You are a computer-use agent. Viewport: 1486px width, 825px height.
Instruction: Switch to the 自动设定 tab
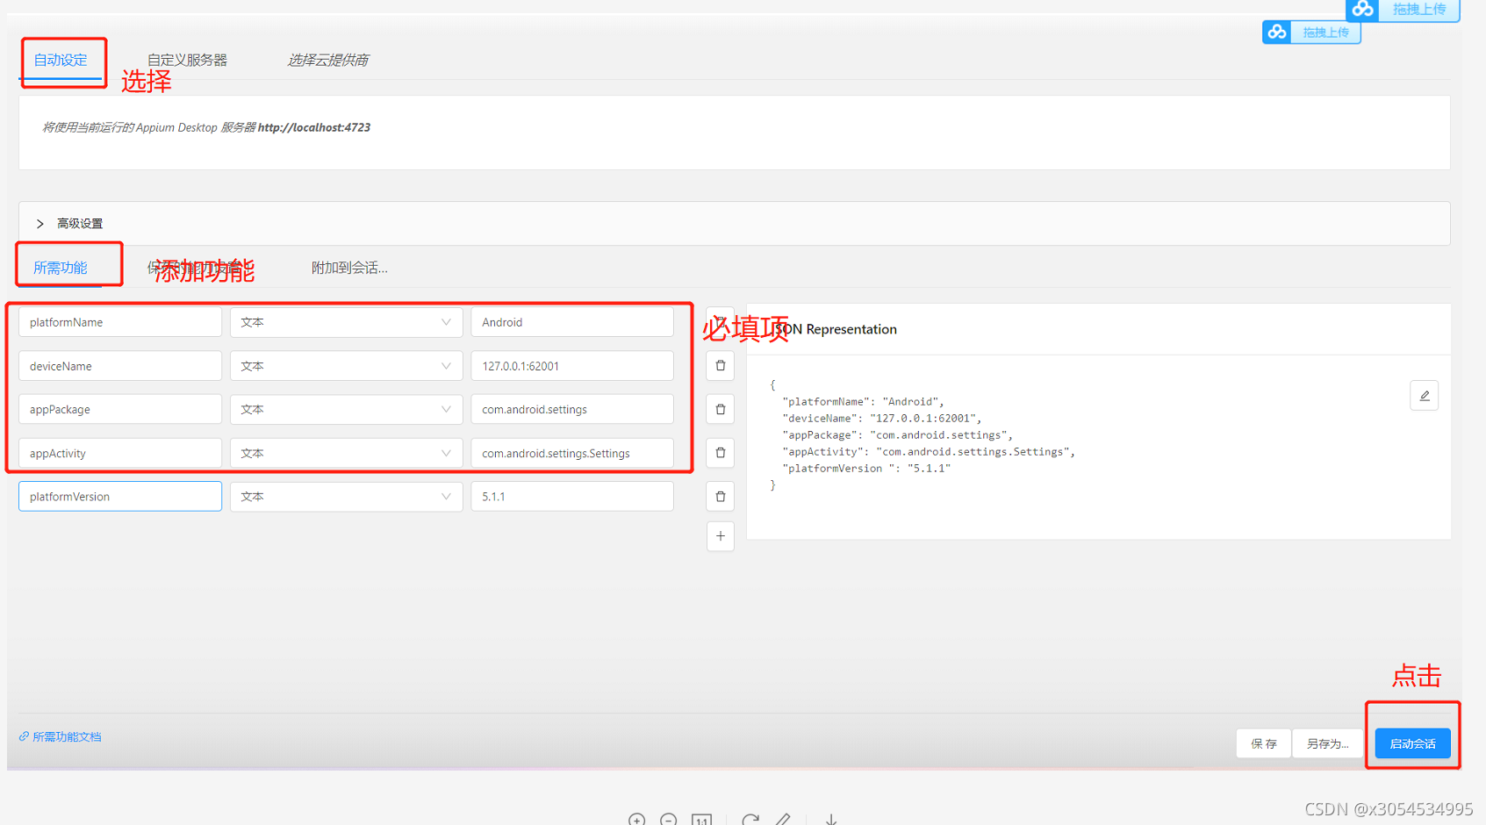(61, 60)
